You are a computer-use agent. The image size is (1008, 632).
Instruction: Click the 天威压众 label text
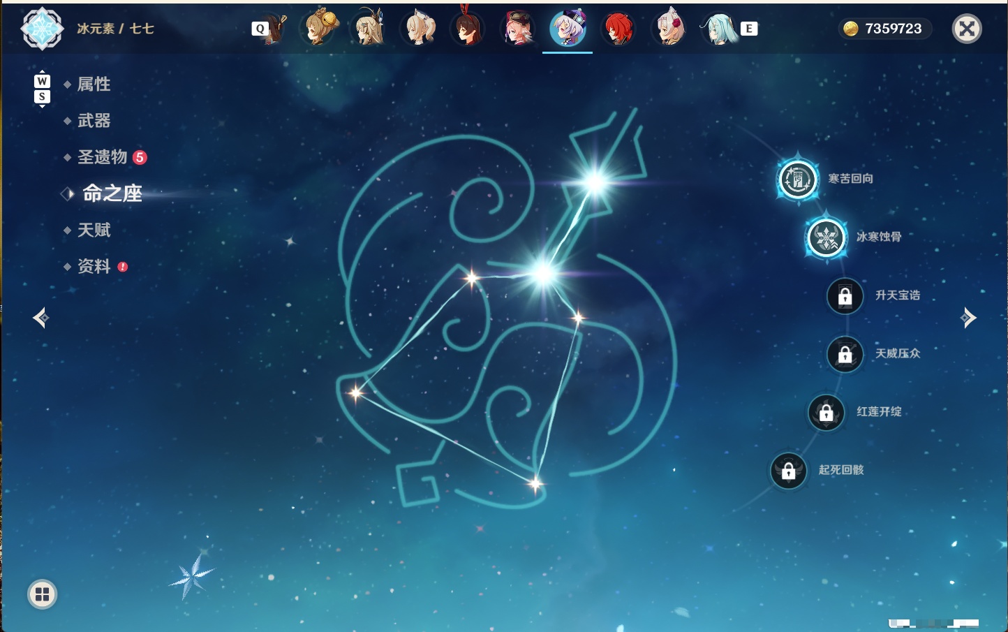click(x=898, y=353)
